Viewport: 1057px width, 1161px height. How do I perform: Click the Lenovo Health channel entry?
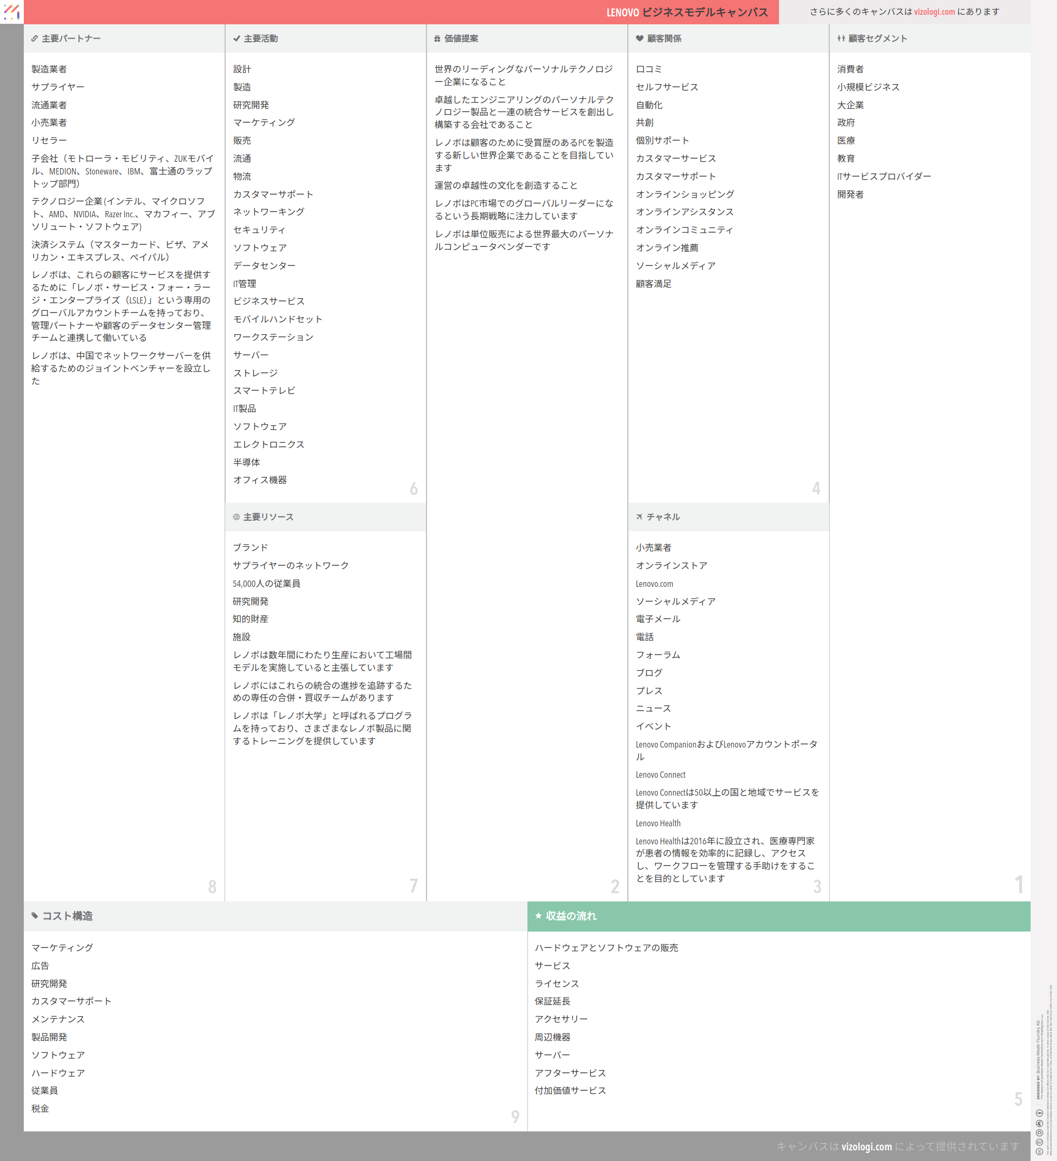pos(657,824)
